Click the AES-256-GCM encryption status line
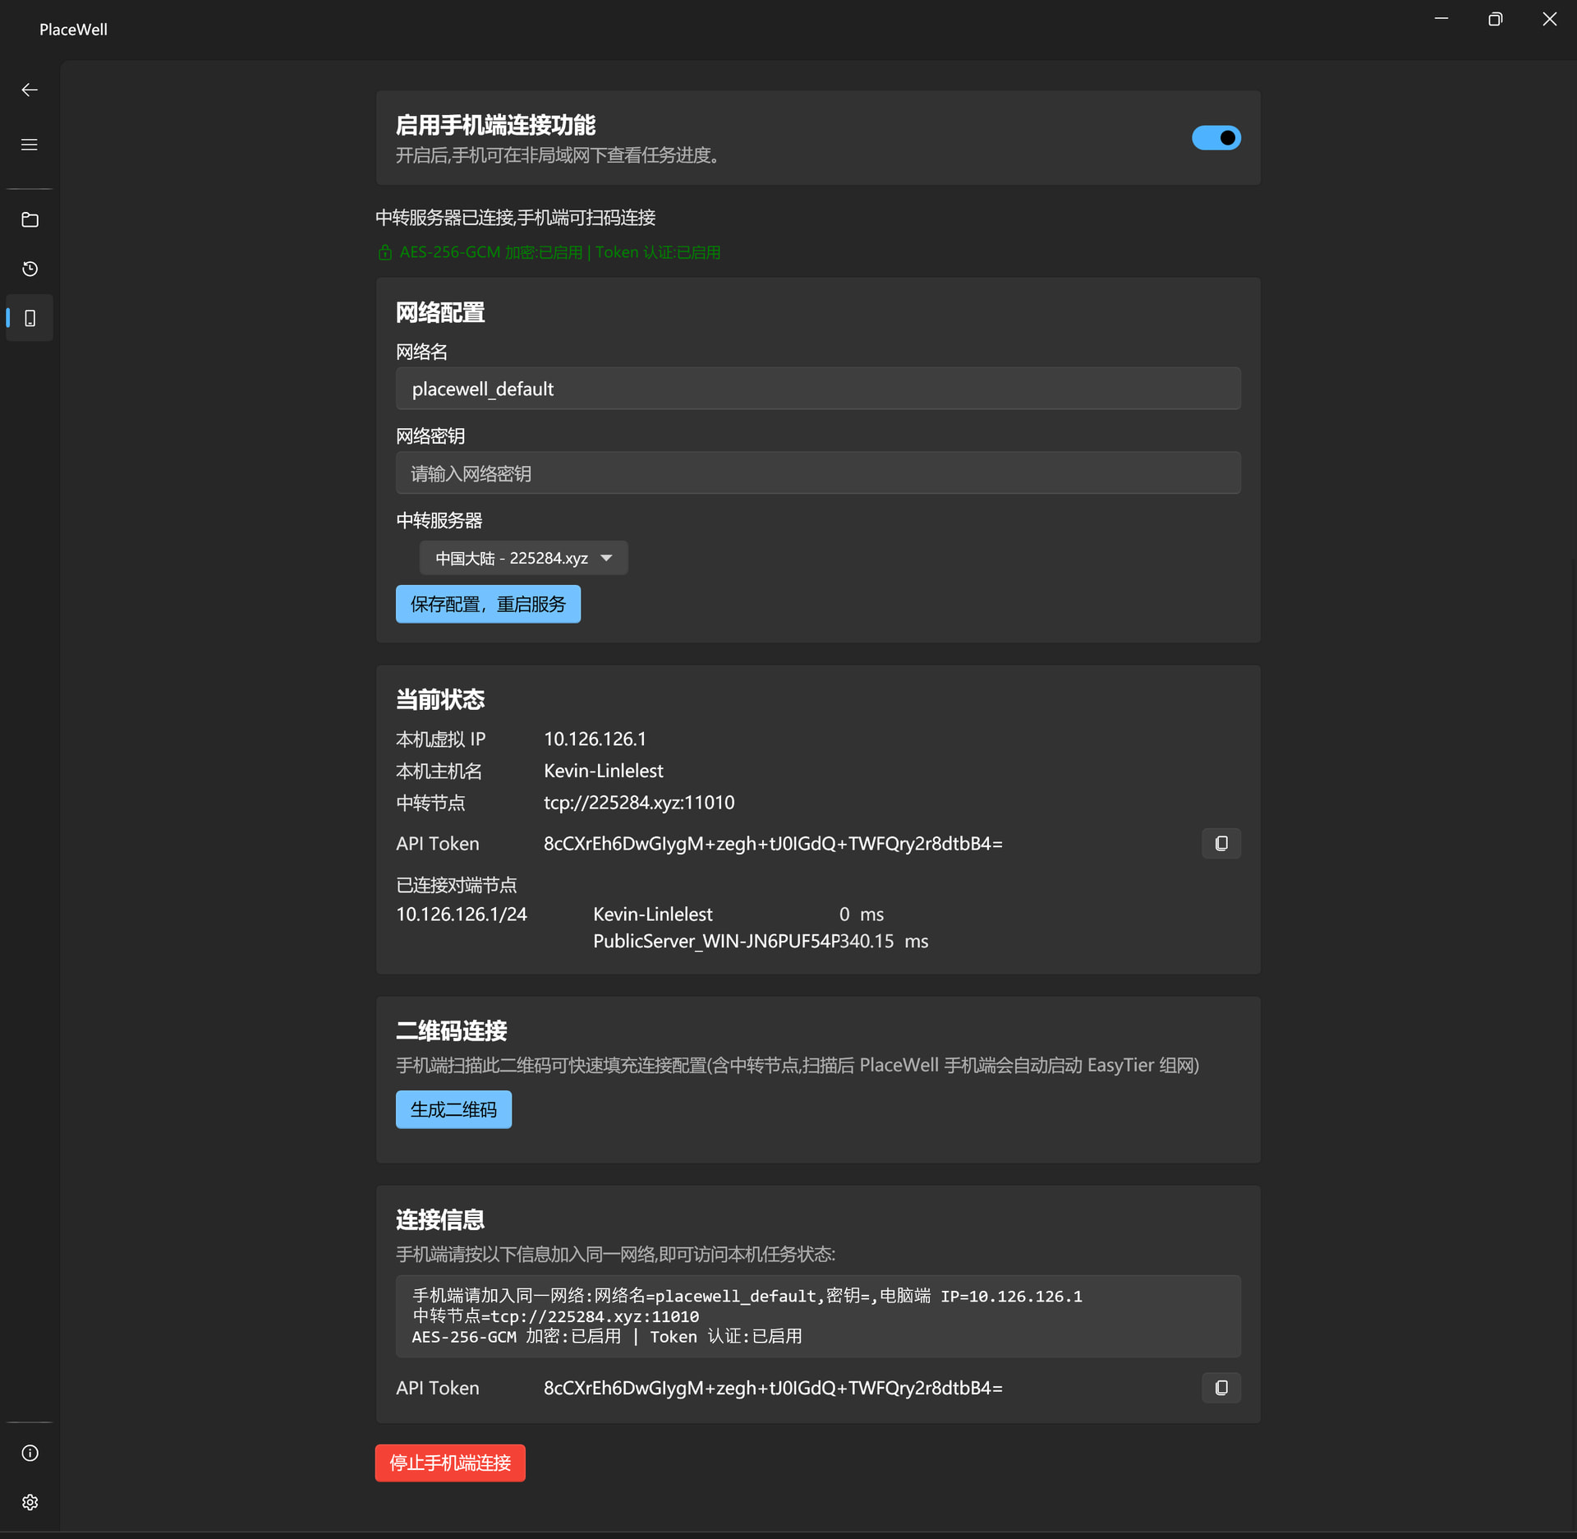This screenshot has width=1577, height=1539. [549, 252]
